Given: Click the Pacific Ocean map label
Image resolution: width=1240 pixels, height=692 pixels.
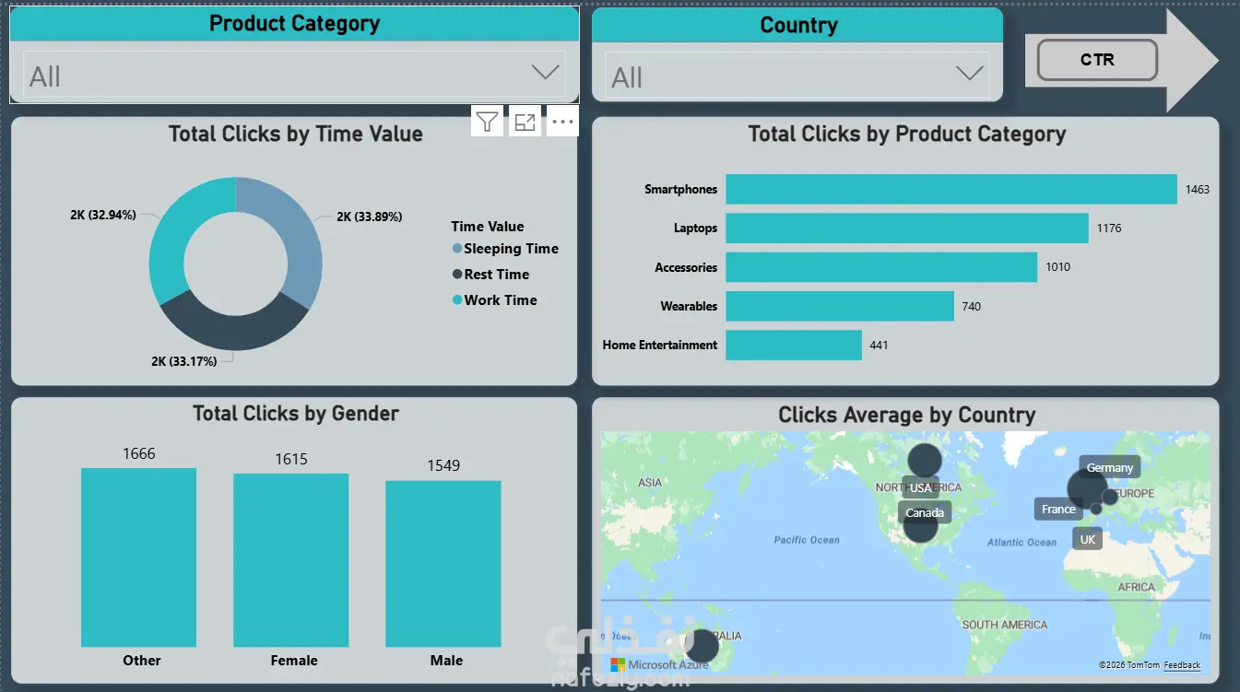Looking at the screenshot, I should click(807, 540).
